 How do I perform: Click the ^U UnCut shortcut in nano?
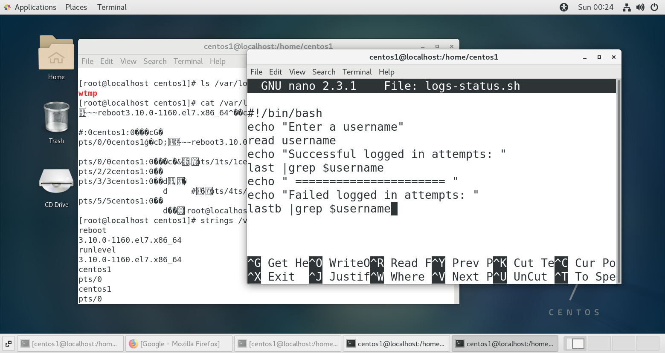[520, 277]
